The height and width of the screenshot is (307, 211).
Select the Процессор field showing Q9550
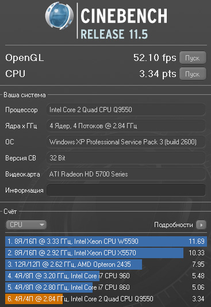tap(126, 110)
